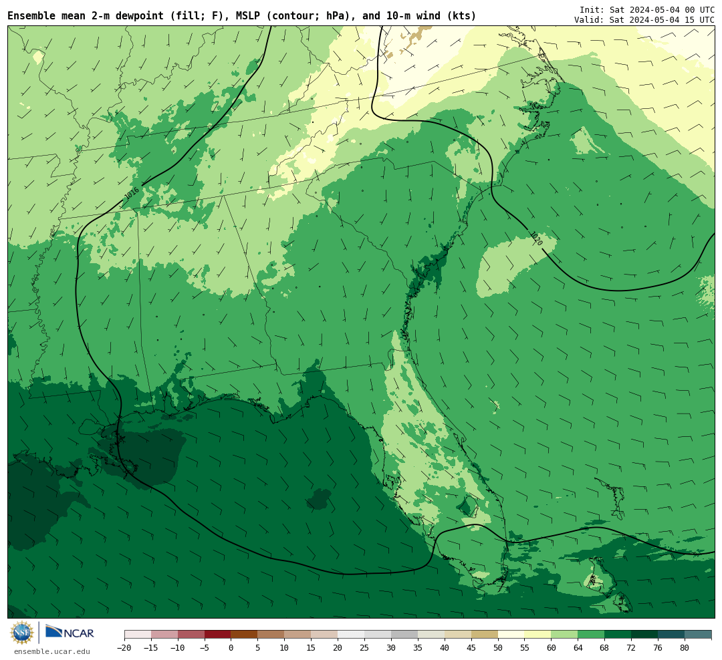Click the light gray swatch between 20 and 25
The image size is (722, 660).
[352, 635]
